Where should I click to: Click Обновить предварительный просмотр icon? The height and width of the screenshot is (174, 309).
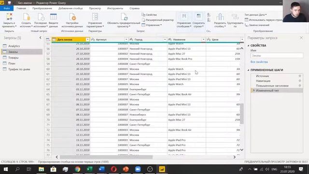pyautogui.click(x=124, y=17)
